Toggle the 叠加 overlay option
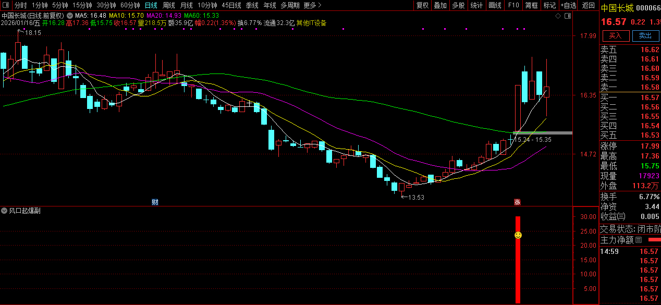 point(440,5)
